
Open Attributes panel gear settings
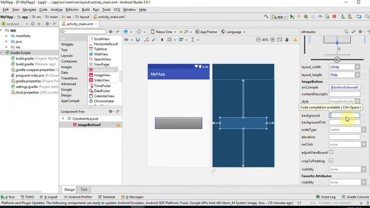tap(360, 32)
